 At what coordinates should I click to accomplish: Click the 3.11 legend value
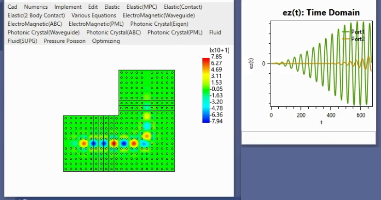216,76
